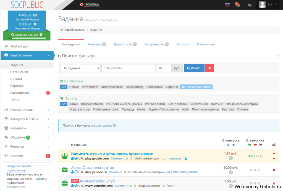283x191 pixels.
Task: Click the crown icon of the top task
Action: pos(64,156)
